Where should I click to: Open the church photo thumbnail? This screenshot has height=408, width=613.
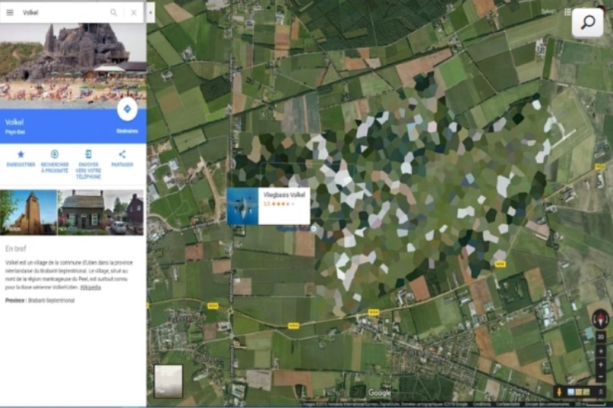(28, 212)
